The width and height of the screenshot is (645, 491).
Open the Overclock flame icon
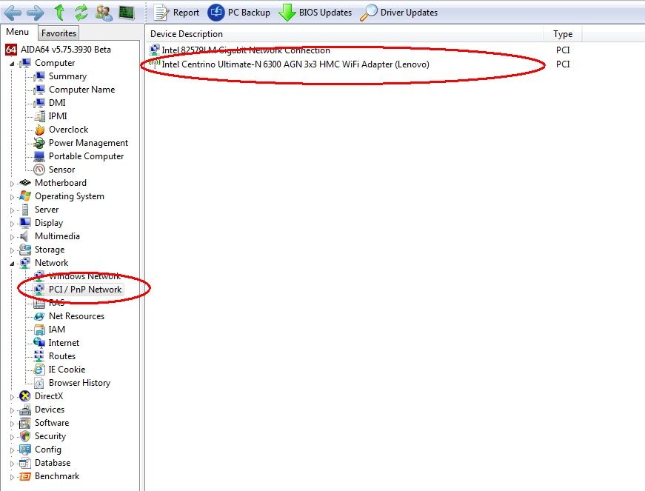(39, 130)
